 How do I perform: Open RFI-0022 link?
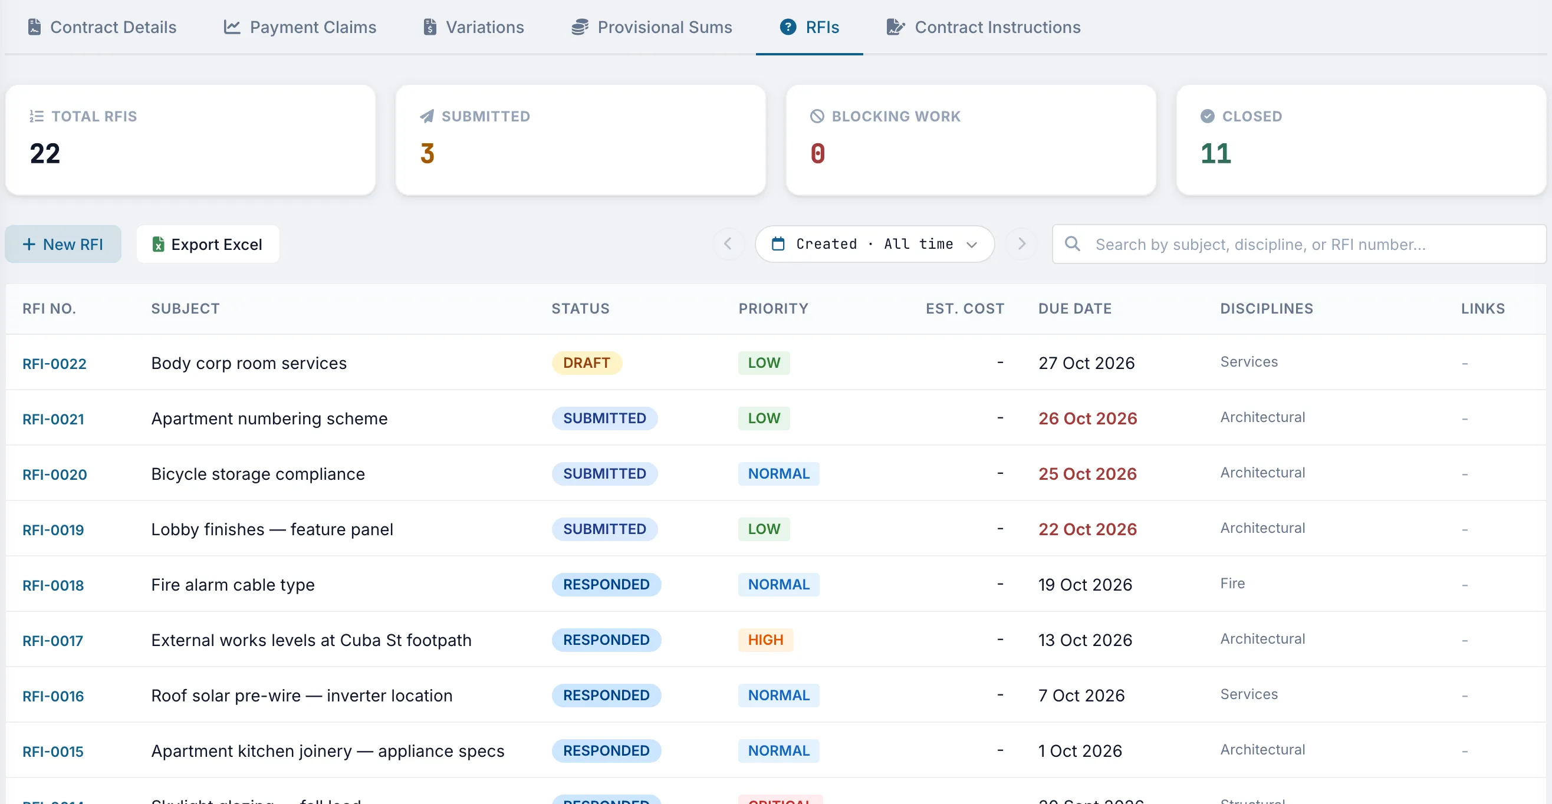tap(54, 363)
